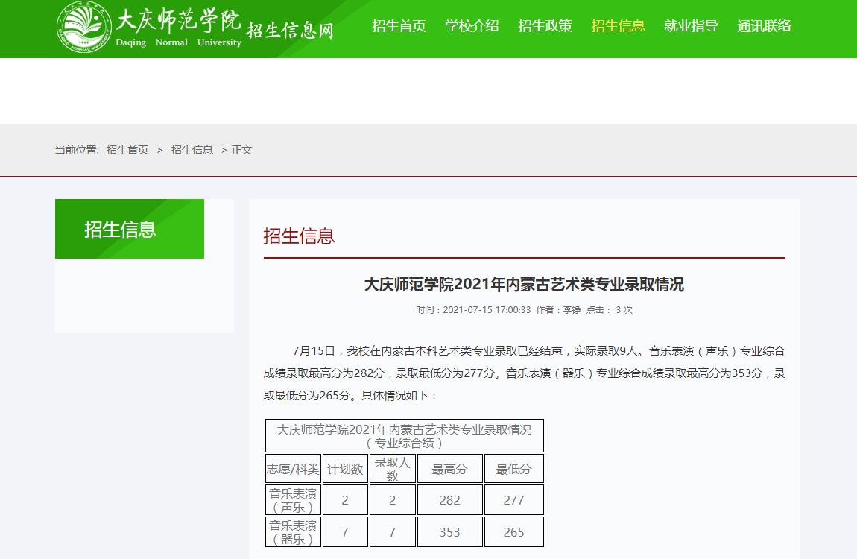Click the article title 大庆师范学院2021年内蒙古艺术类专业录取情况
857x559 pixels.
(524, 284)
